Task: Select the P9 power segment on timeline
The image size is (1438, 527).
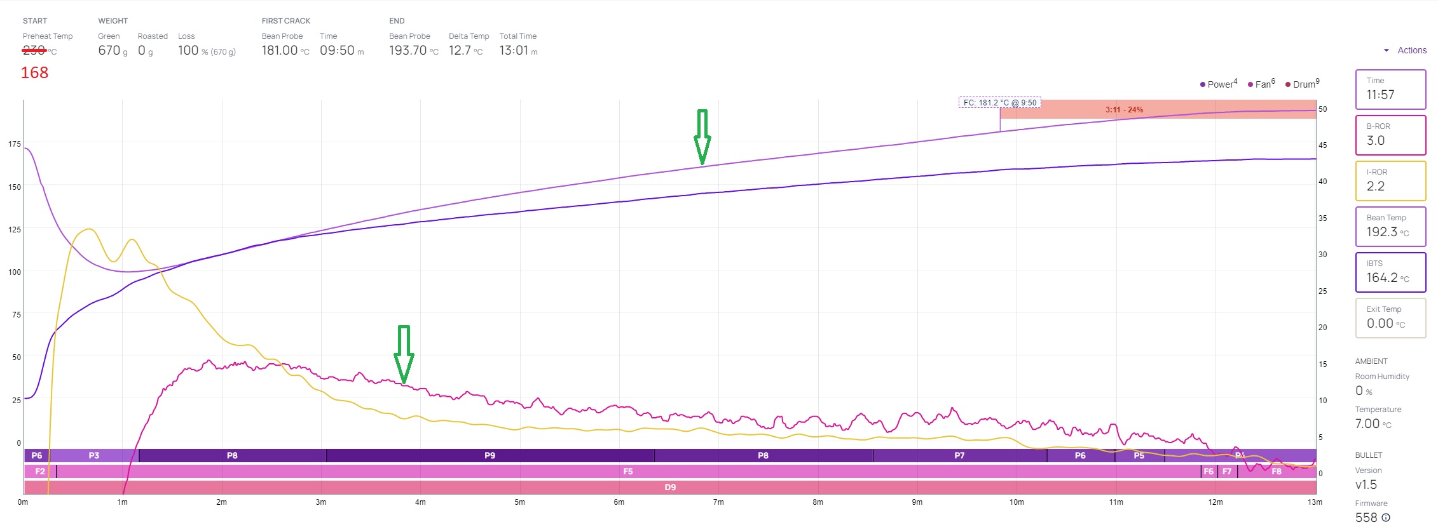Action: [490, 455]
